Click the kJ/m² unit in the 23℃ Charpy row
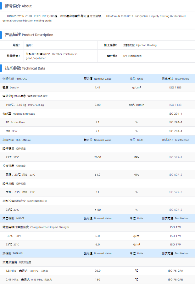This screenshot has height=284, width=195. [x=136, y=244]
